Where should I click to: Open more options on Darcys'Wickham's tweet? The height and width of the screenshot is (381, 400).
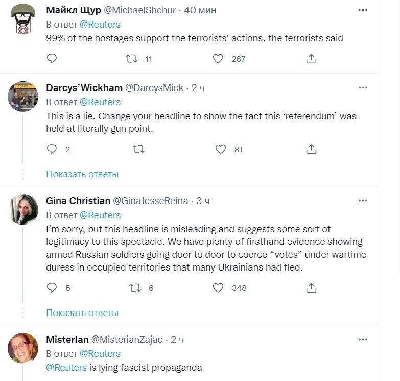363,88
